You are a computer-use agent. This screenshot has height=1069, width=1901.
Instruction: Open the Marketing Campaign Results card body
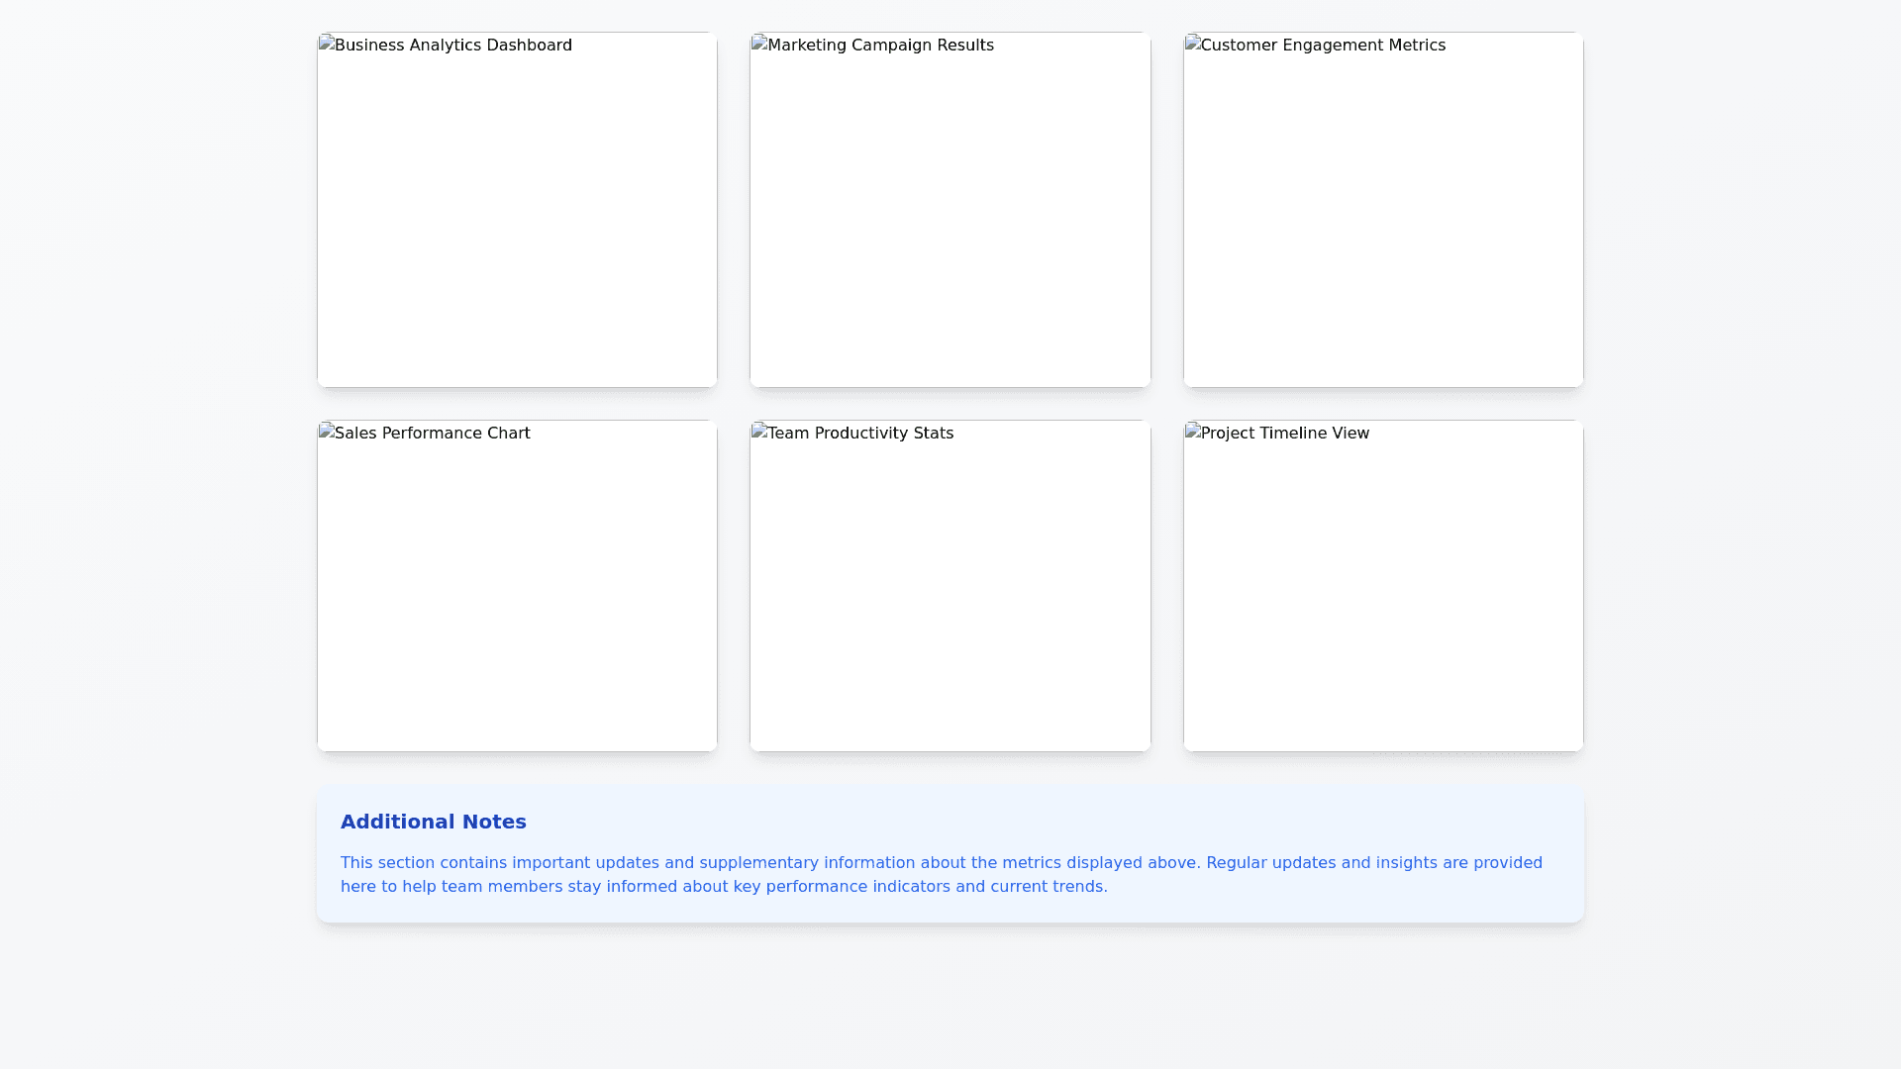[950, 218]
